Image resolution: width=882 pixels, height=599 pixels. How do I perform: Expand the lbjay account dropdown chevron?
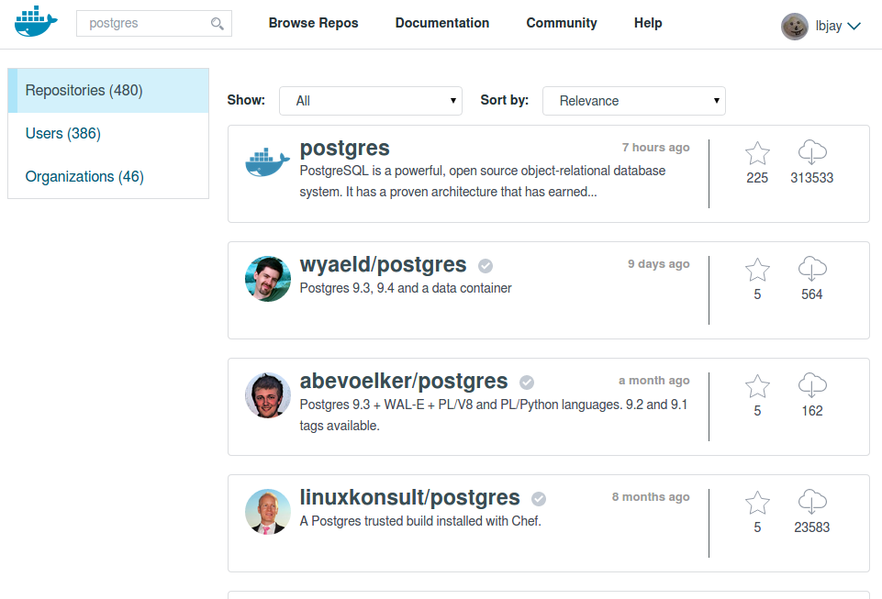(854, 26)
